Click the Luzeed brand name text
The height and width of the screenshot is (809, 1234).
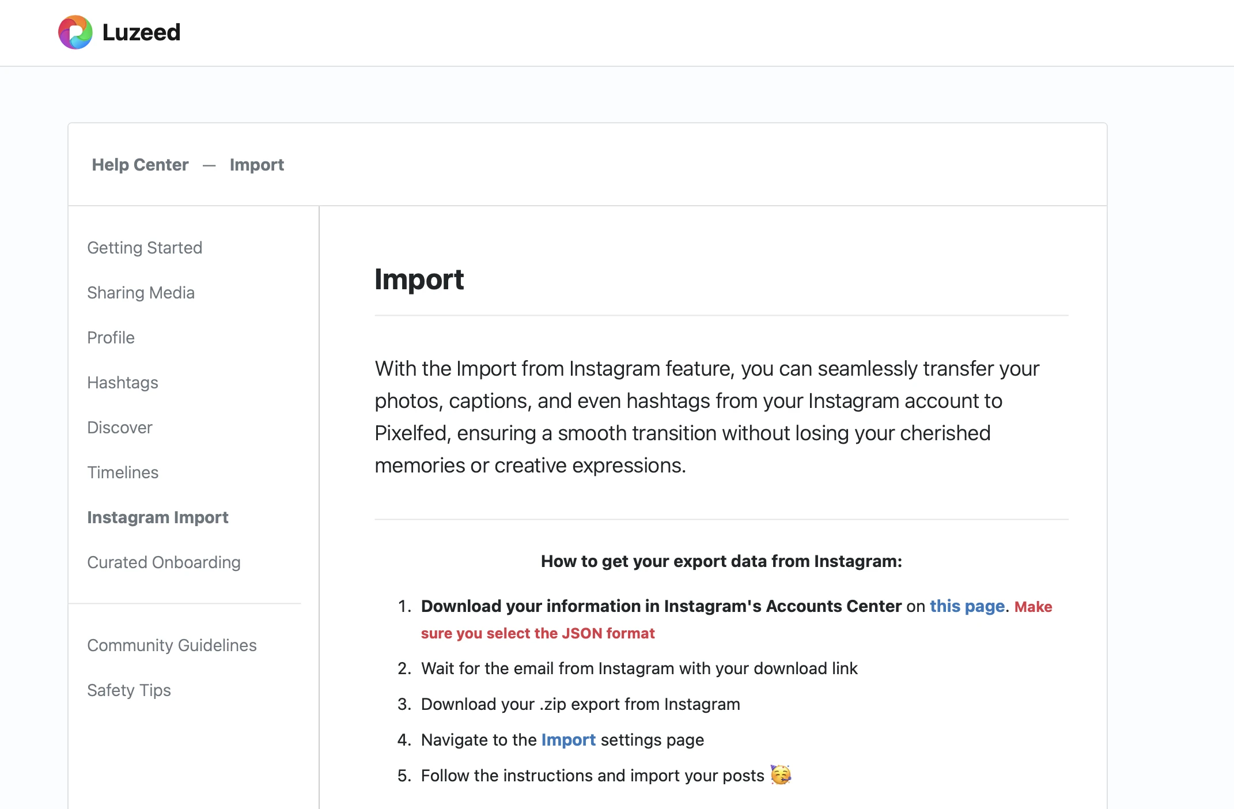pyautogui.click(x=141, y=32)
